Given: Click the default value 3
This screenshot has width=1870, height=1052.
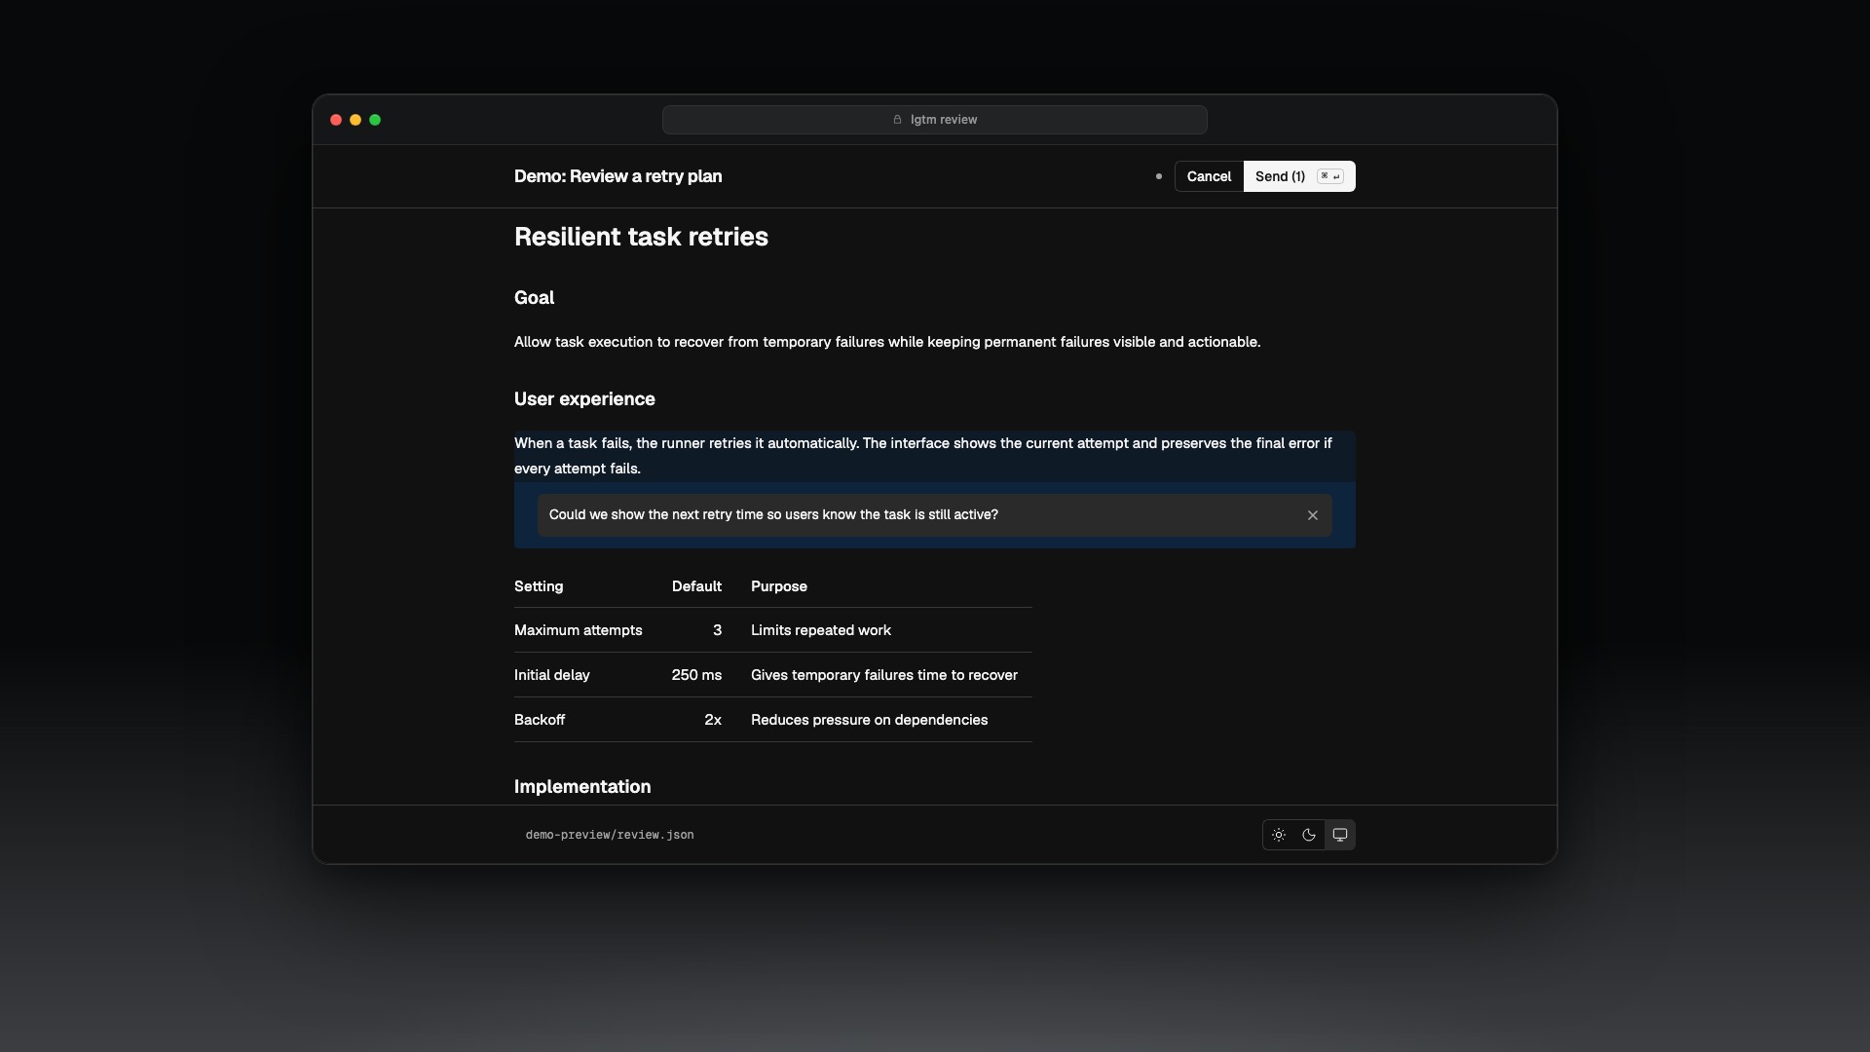Looking at the screenshot, I should (x=717, y=630).
